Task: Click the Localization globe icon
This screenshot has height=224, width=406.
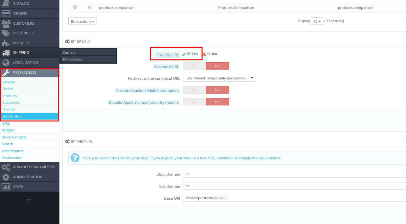Action: 6,63
